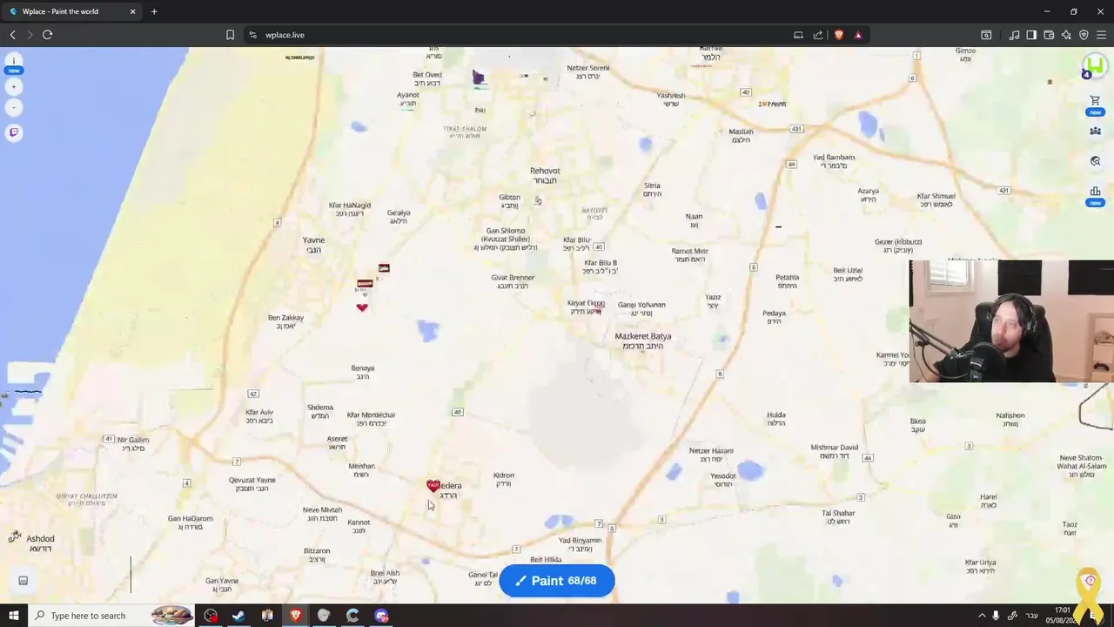Open the alliance group people button
Image resolution: width=1114 pixels, height=627 pixels.
1095,131
